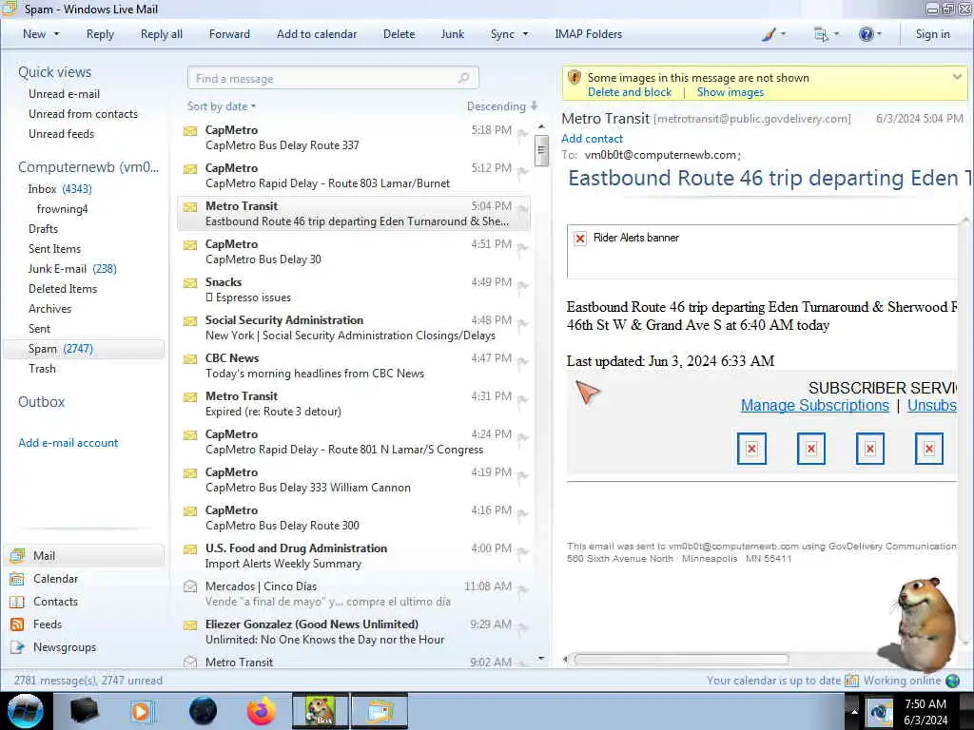Screen dimensions: 974x730
Task: Open the Menus icon in toolbar
Action: [x=821, y=35]
